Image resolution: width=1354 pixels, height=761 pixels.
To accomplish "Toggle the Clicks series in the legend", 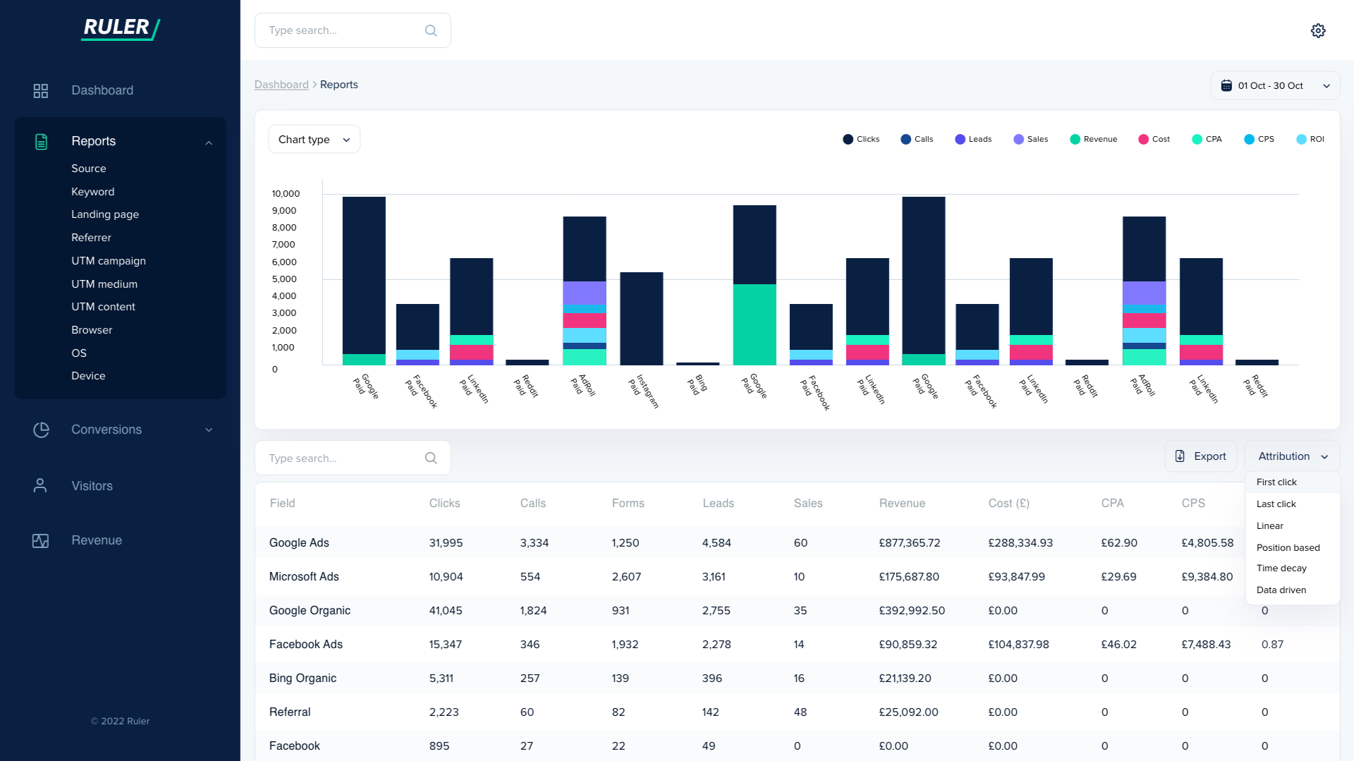I will [x=848, y=139].
